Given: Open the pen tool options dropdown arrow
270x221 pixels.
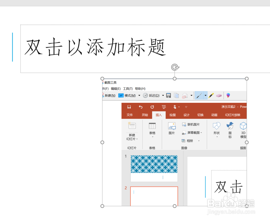Looking at the screenshot, I should tap(205, 95).
